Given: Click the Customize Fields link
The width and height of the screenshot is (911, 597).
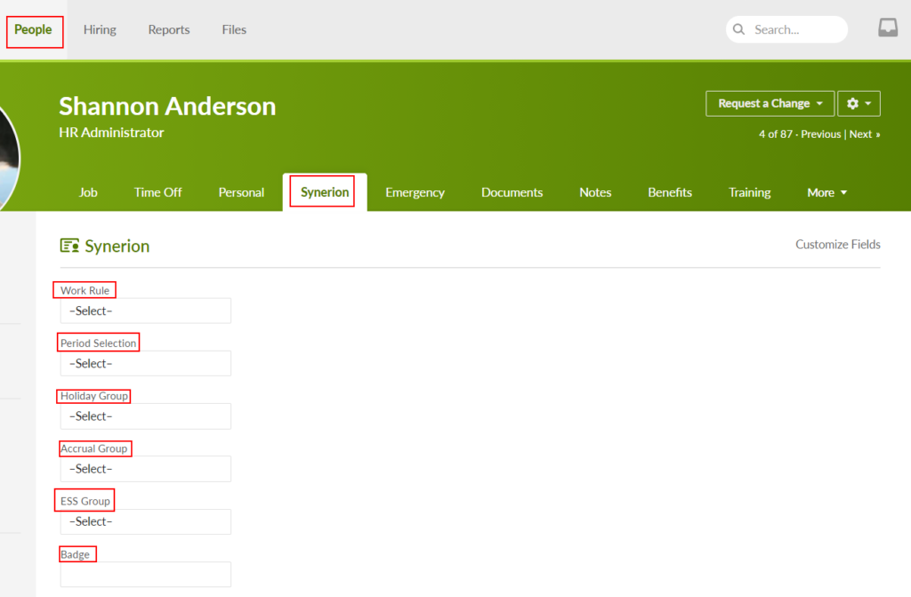Looking at the screenshot, I should [837, 244].
